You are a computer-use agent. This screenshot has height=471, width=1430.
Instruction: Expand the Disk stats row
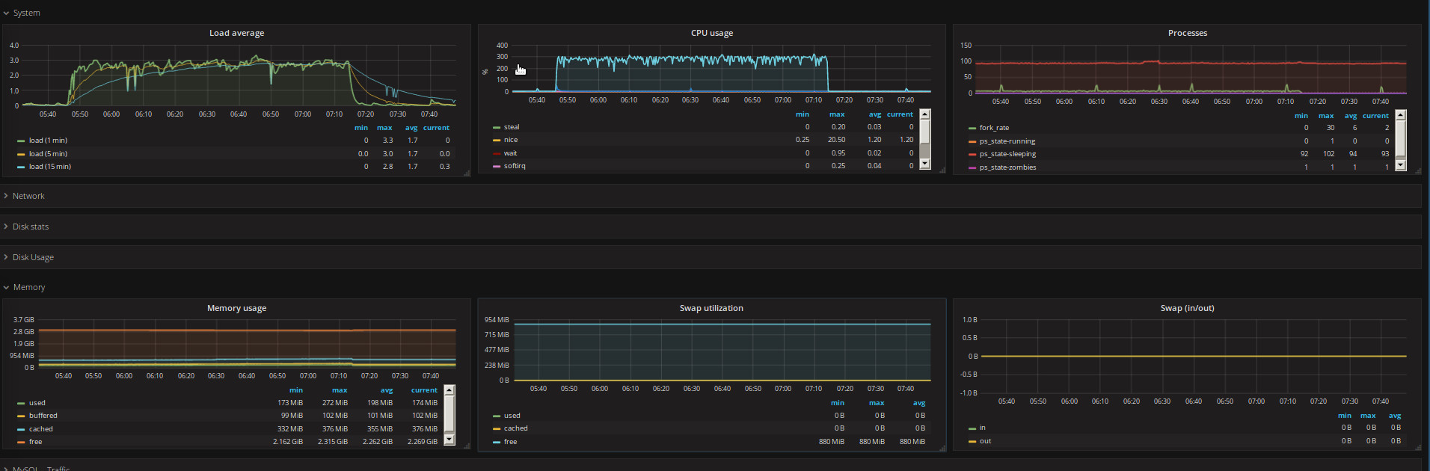[x=30, y=227]
